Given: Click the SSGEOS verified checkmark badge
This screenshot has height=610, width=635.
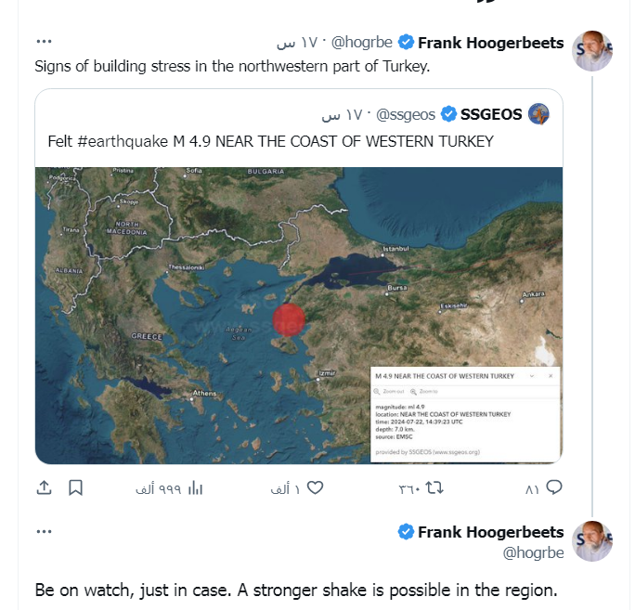Looking at the screenshot, I should click(x=448, y=114).
